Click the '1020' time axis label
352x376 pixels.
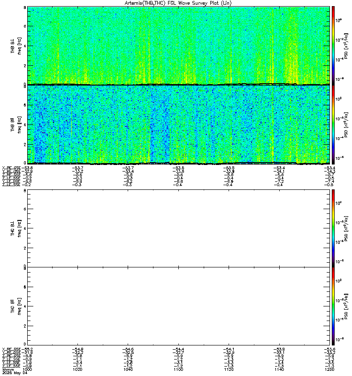coord(77,369)
